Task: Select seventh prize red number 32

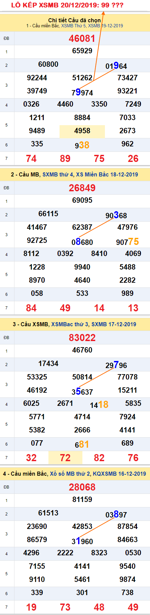Action: [x=31, y=458]
